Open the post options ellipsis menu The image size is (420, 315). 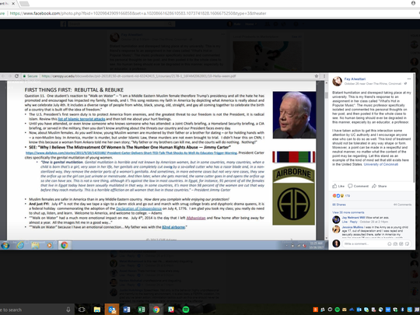[x=409, y=79]
